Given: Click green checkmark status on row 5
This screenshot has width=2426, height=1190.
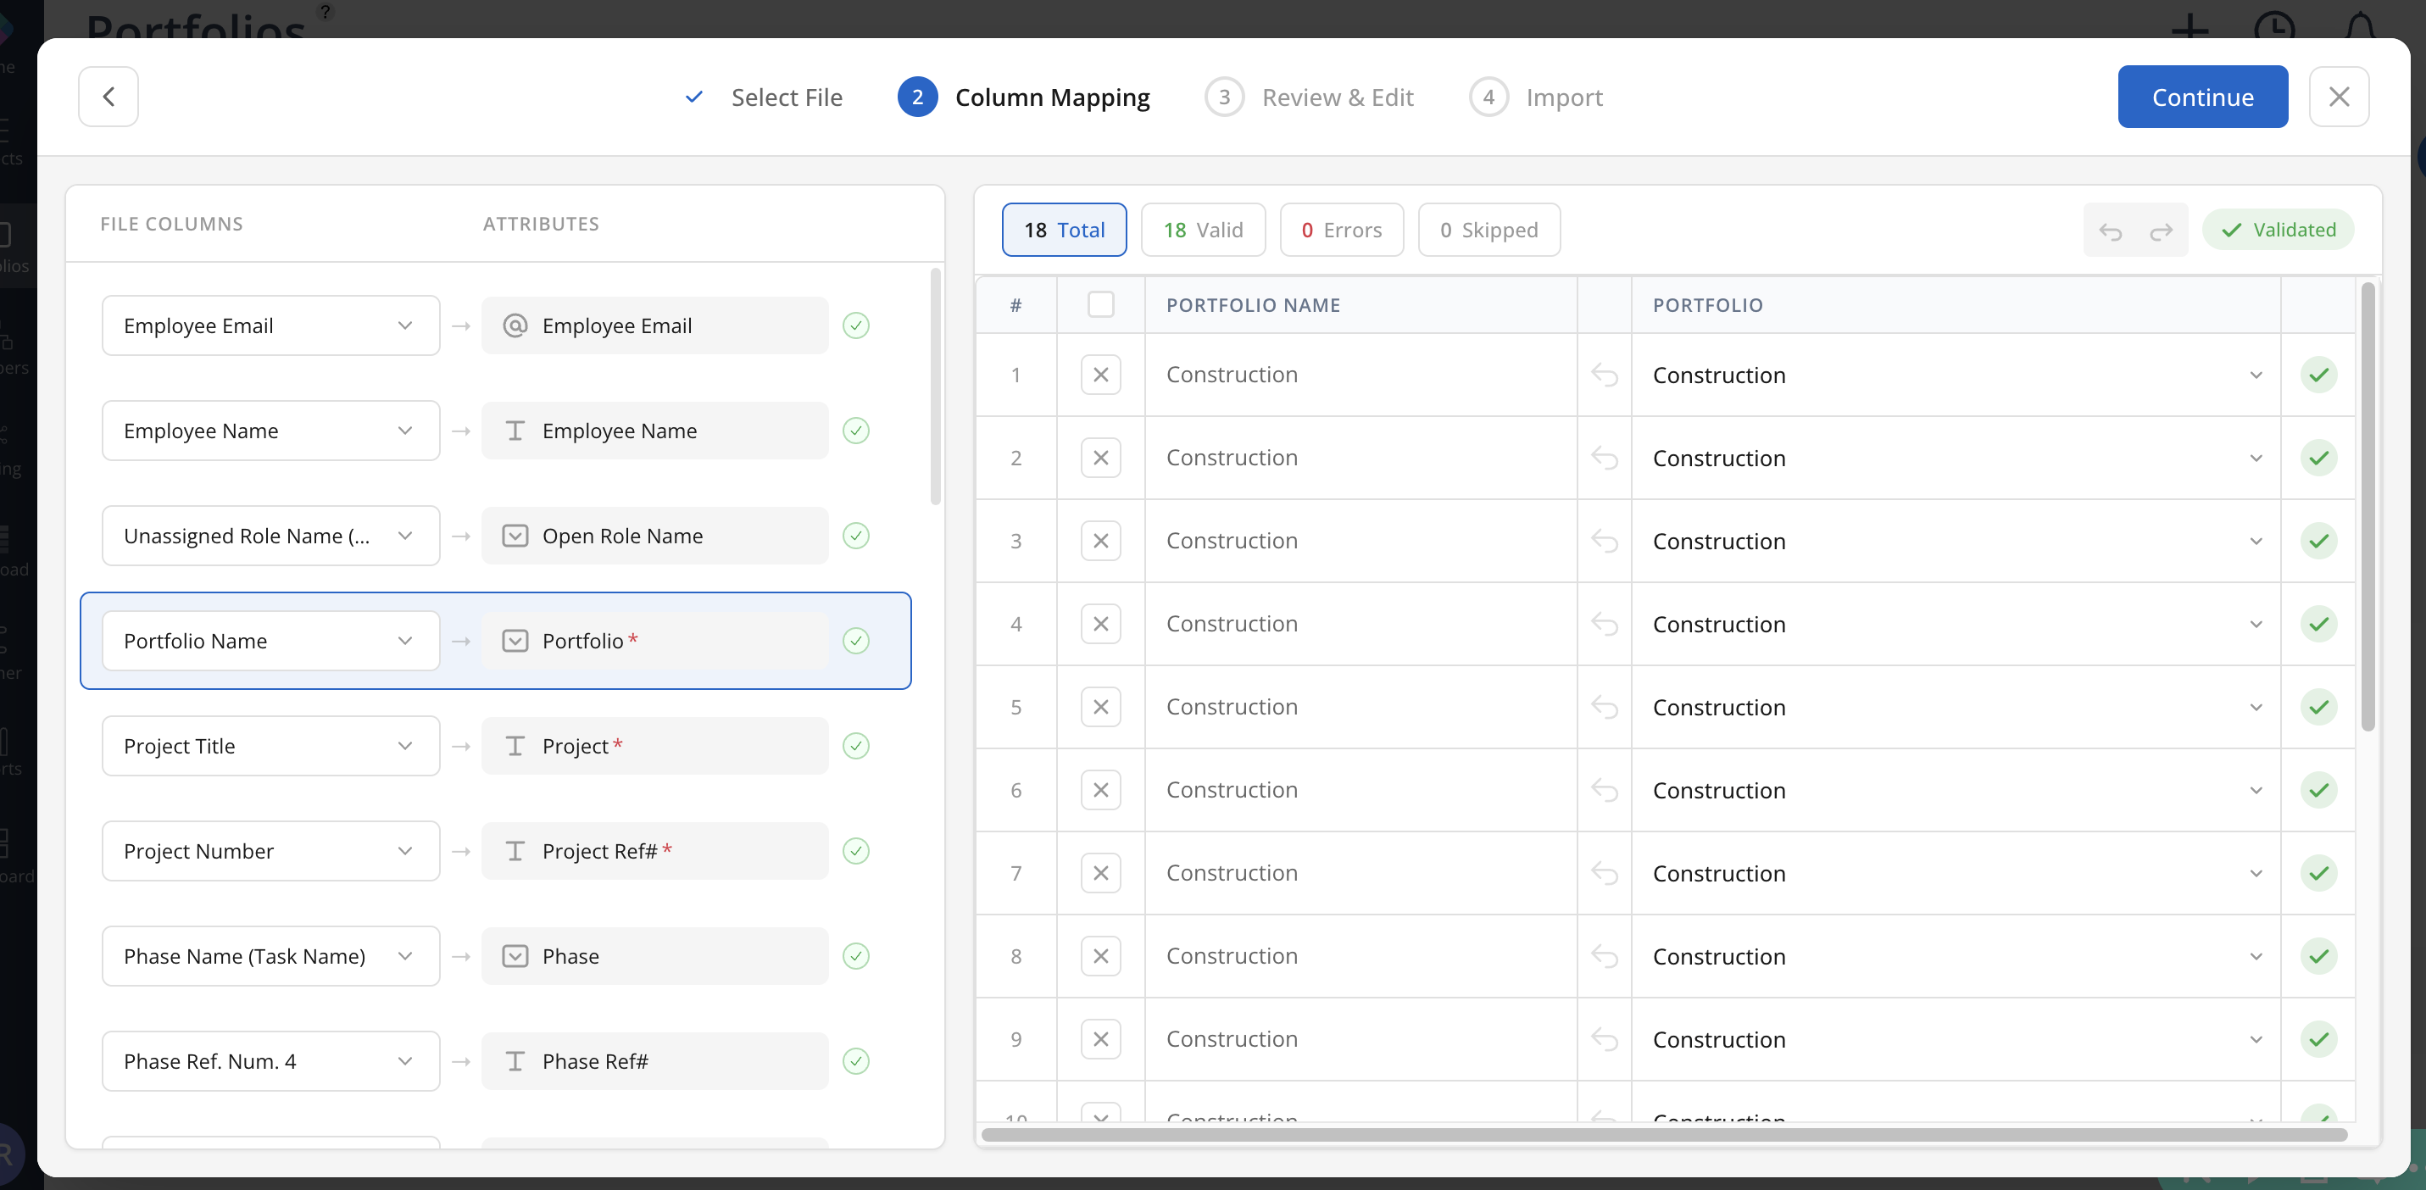Looking at the screenshot, I should pyautogui.click(x=2318, y=707).
